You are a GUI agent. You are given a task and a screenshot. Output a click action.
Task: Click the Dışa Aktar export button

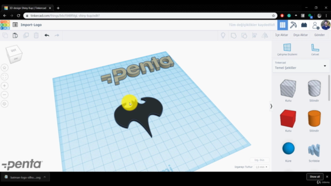(300, 35)
